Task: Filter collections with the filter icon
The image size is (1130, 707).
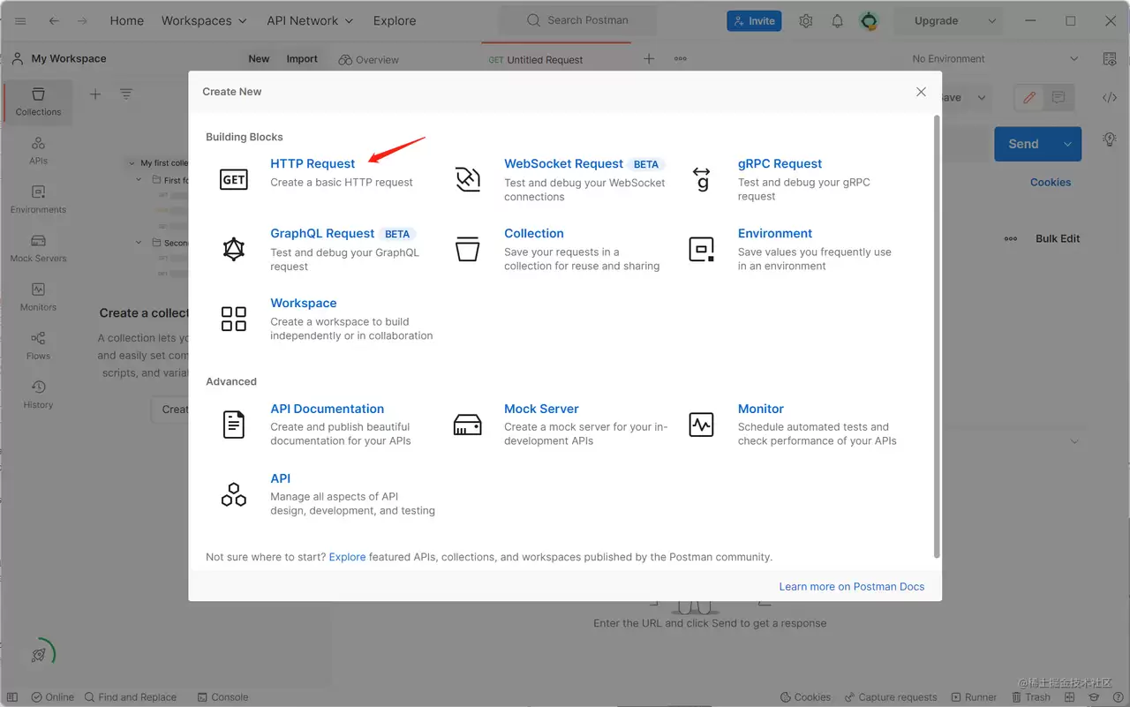Action: click(126, 94)
